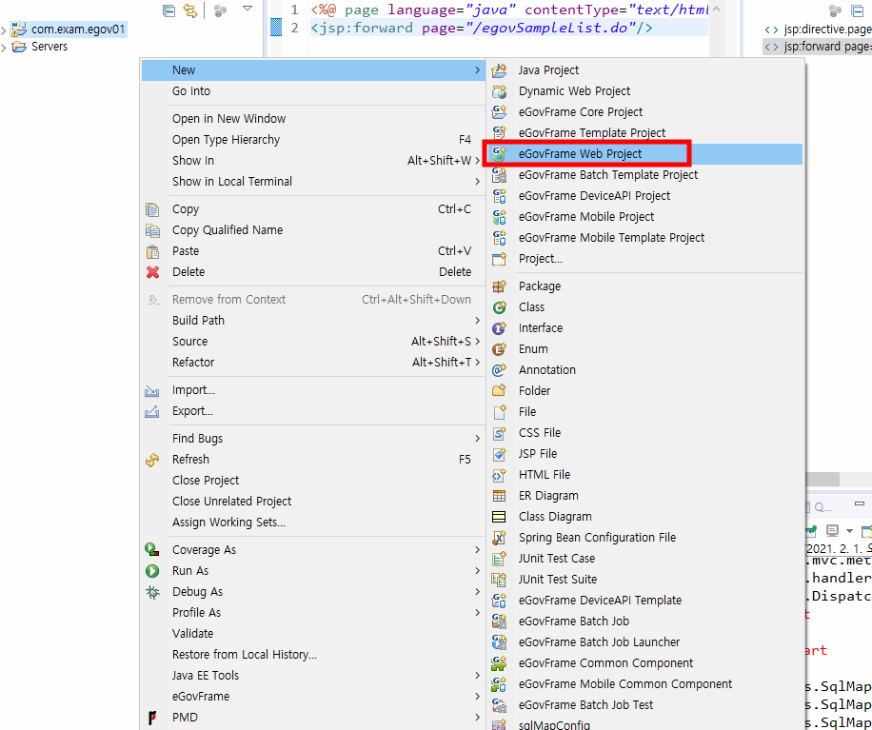The height and width of the screenshot is (730, 872).
Task: Click the Enum icon
Action: 500,349
